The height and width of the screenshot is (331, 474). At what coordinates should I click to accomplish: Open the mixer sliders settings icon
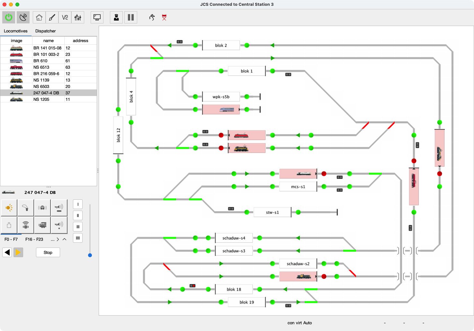click(78, 17)
